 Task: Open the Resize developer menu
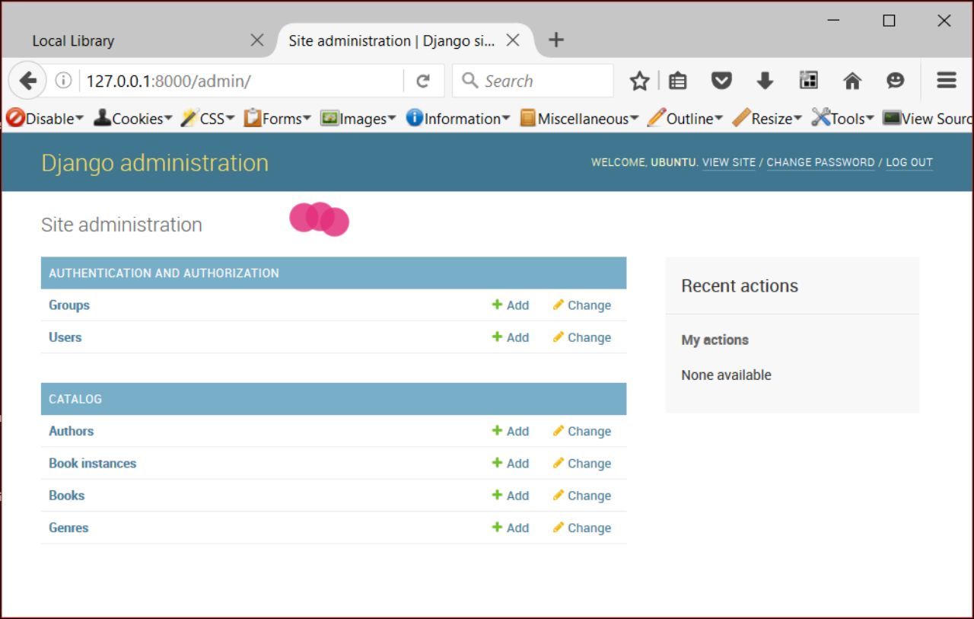point(767,119)
